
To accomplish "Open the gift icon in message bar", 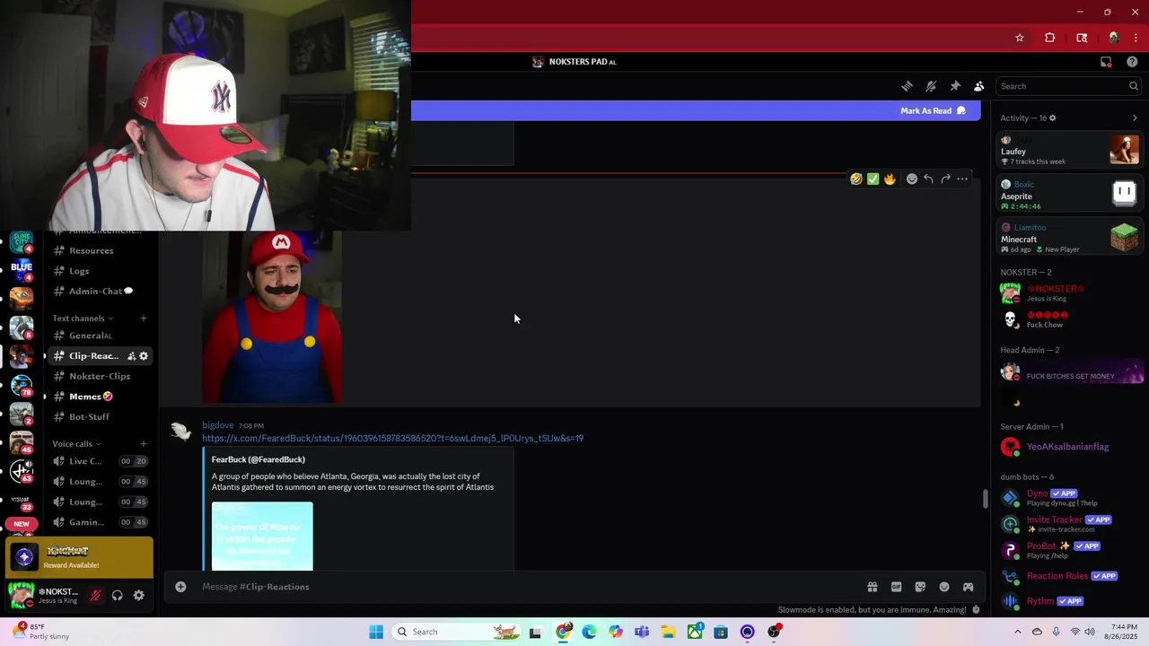I will 872,587.
